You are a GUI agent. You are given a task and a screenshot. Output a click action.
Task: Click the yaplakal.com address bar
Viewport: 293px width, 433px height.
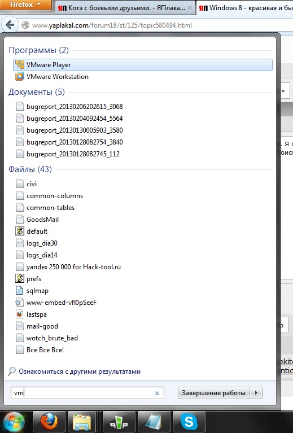point(112,25)
